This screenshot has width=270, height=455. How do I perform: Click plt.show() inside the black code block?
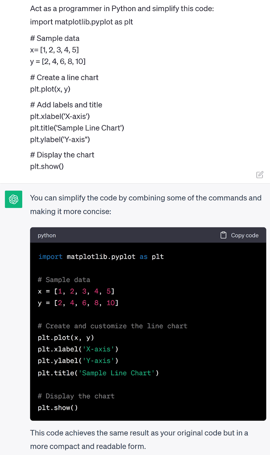[58, 408]
